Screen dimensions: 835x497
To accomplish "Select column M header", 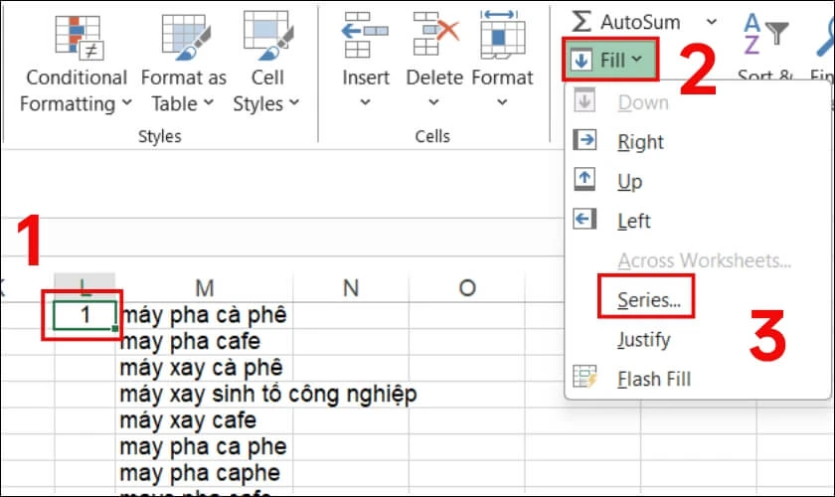I will click(x=205, y=287).
